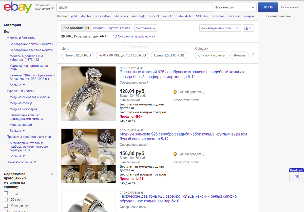Click related search 'silver coins'
304x212 pixels.
[121, 16]
